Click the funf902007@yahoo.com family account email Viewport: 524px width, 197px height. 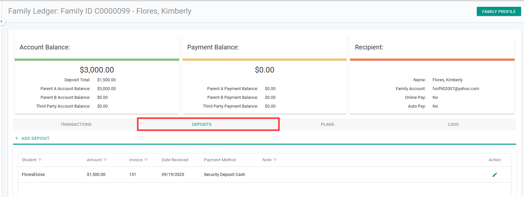456,89
